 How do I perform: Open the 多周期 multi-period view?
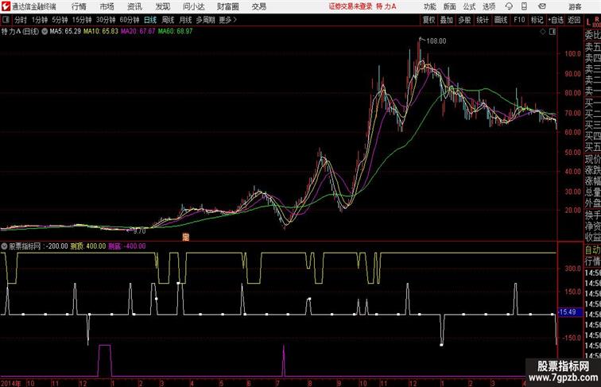point(205,20)
